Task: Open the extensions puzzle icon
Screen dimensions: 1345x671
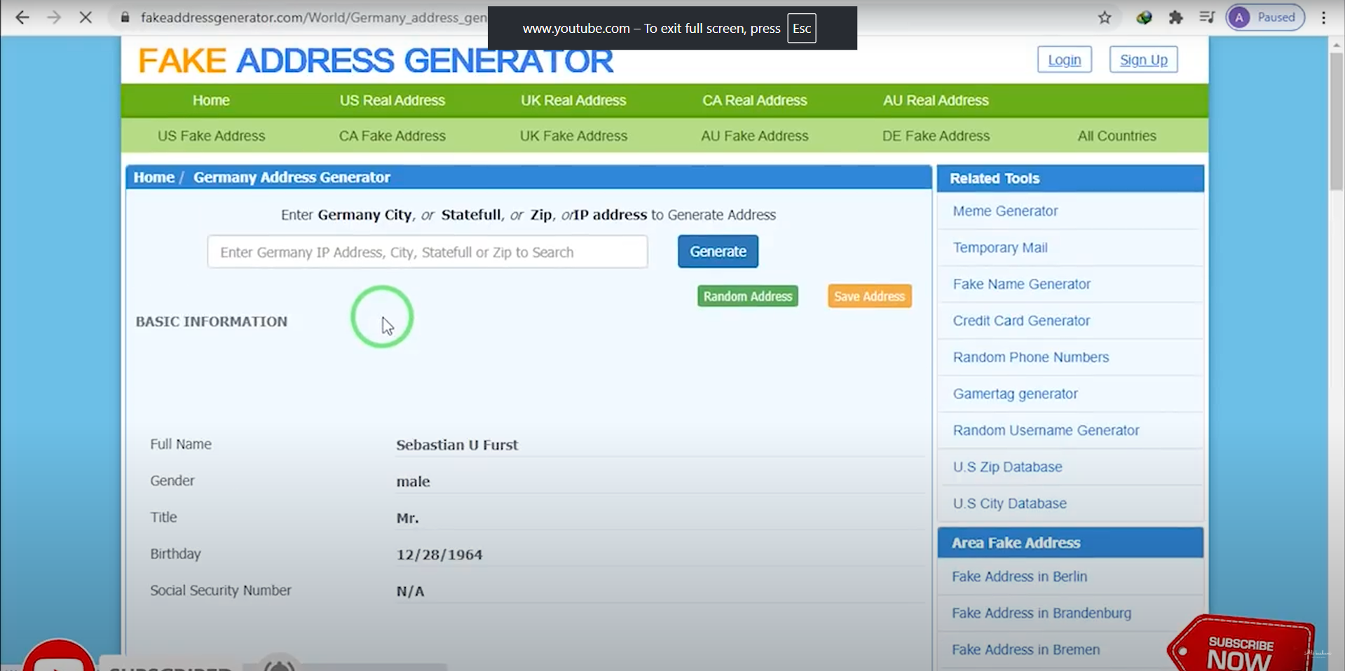Action: click(1175, 18)
